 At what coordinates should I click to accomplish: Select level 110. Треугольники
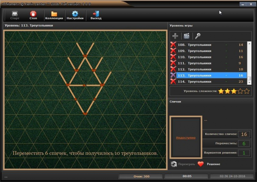[x=208, y=57]
